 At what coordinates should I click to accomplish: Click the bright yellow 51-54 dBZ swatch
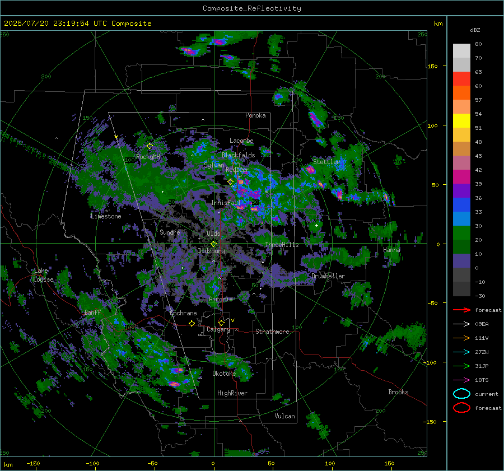click(461, 121)
